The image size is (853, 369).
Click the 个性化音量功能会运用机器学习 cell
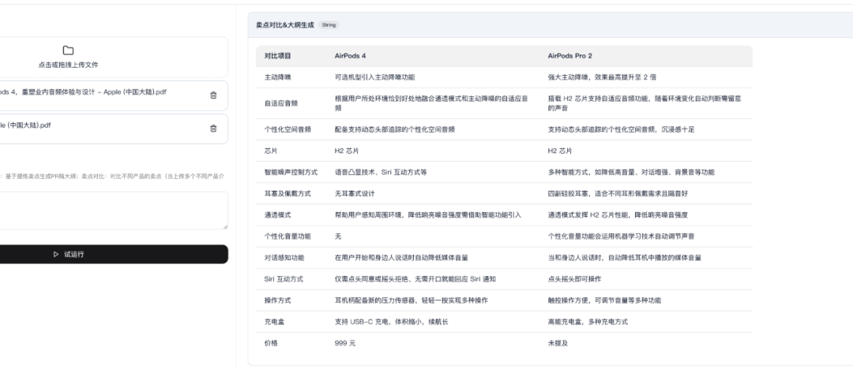click(621, 237)
